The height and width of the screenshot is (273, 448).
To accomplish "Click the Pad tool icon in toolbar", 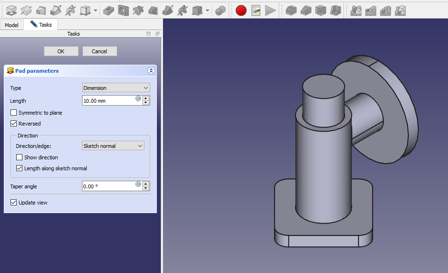I will click(x=11, y=10).
